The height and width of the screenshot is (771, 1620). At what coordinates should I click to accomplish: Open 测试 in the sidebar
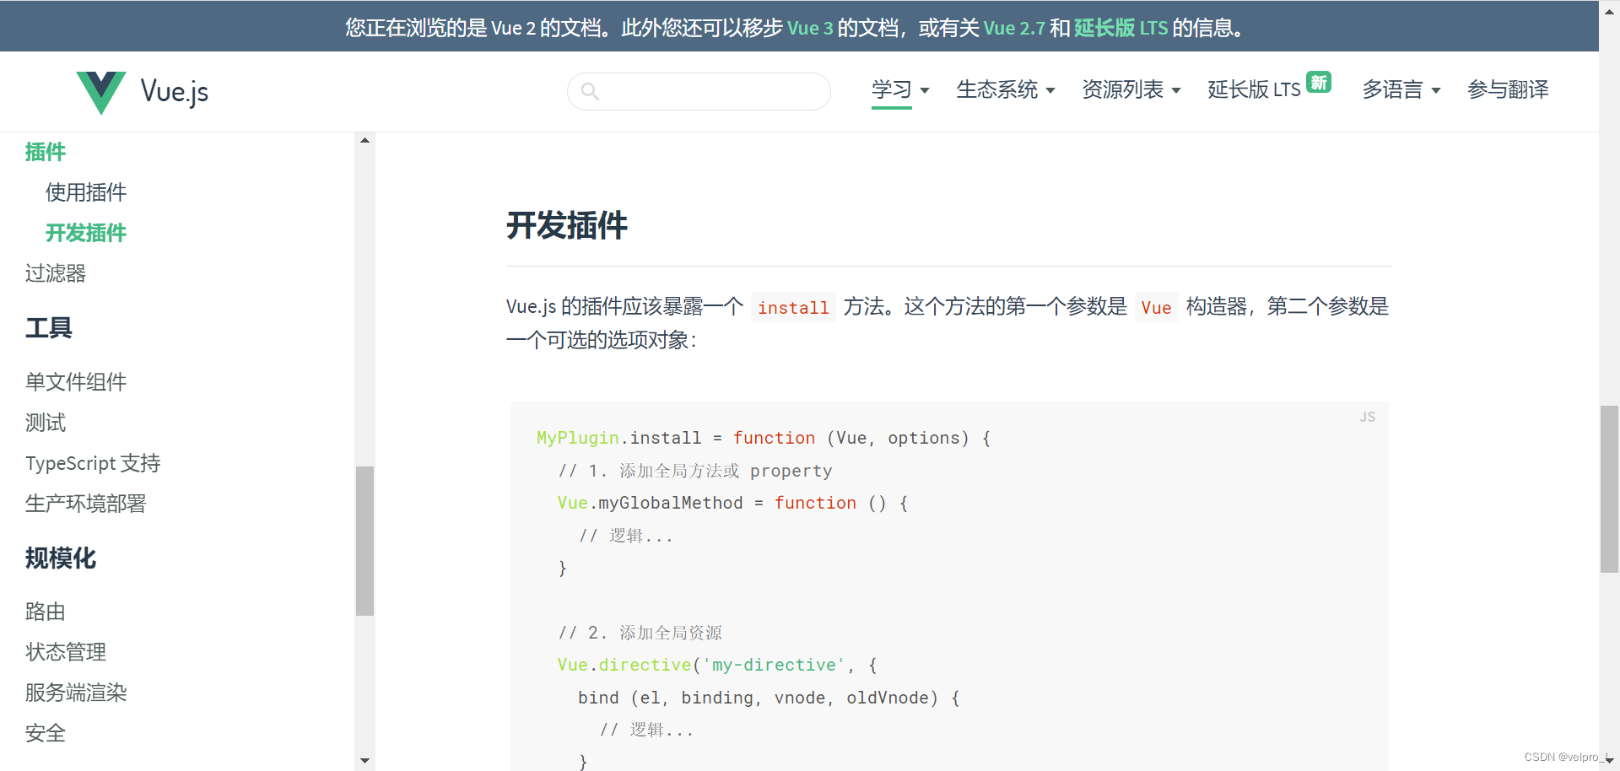(x=46, y=423)
